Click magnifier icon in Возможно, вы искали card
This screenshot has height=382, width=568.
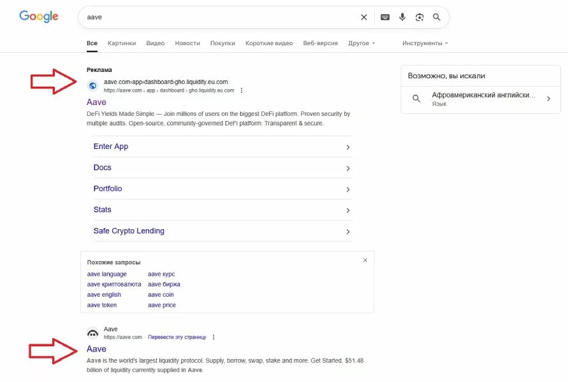point(416,99)
